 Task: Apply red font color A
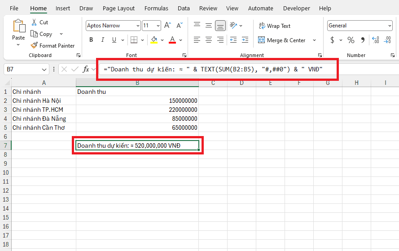(172, 40)
